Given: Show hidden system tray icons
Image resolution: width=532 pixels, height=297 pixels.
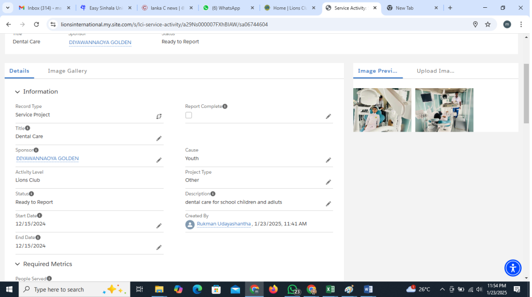Looking at the screenshot, I should (442, 289).
